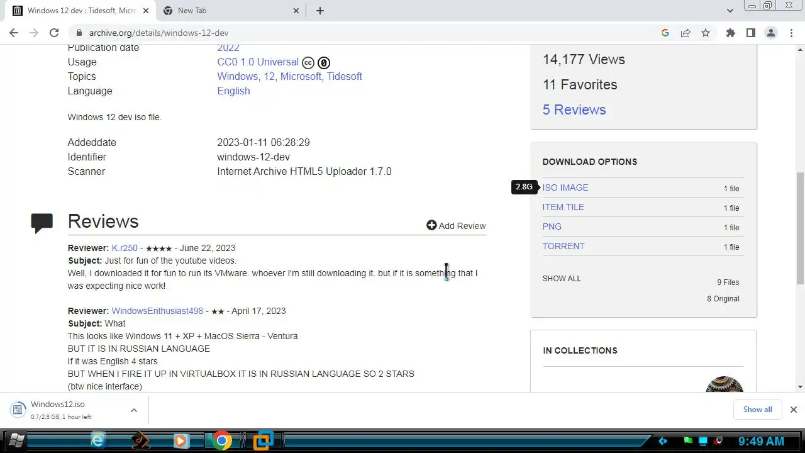Close the New Tab tab
Screen dimensions: 805x453
[x=297, y=11]
